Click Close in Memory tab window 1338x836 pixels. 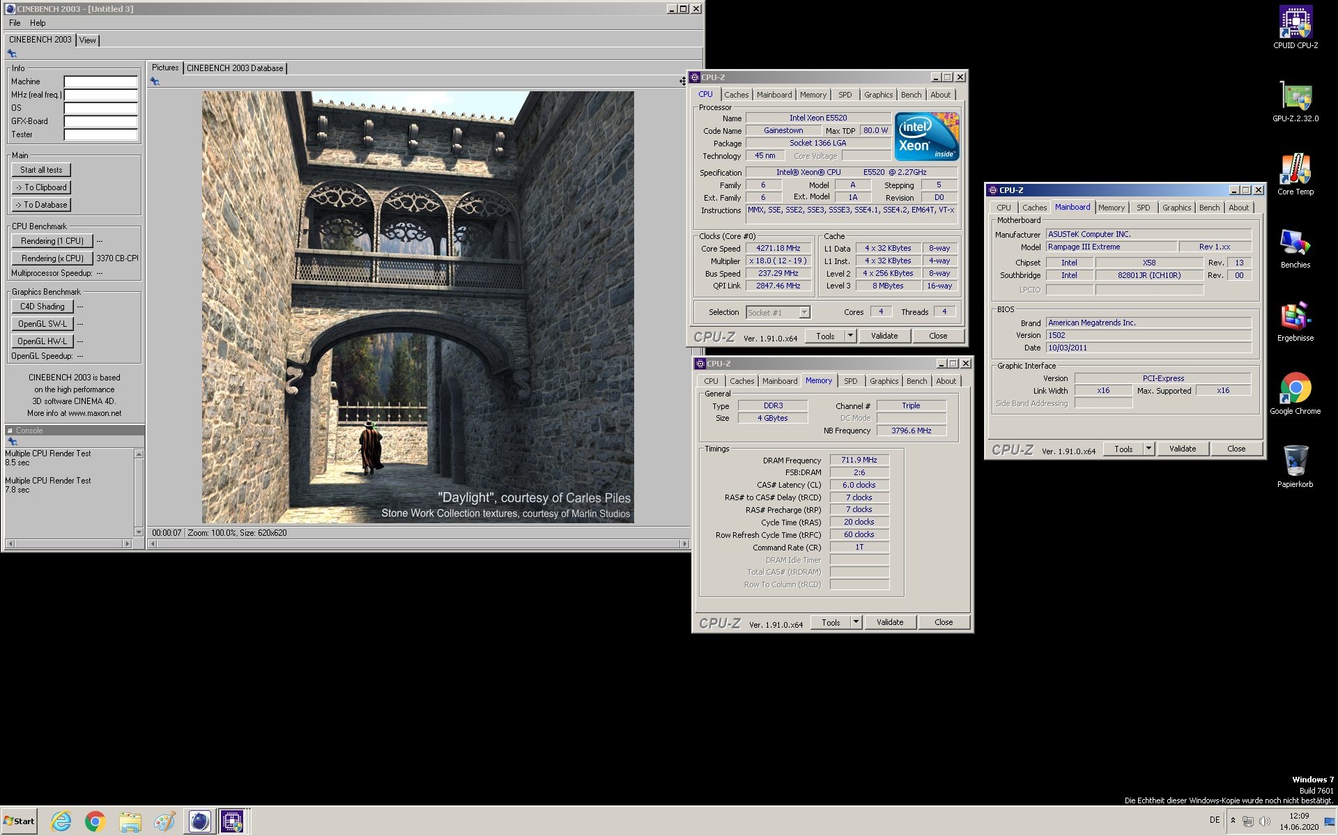(x=944, y=622)
